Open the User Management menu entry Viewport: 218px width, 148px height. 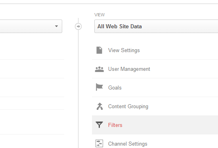click(x=129, y=69)
